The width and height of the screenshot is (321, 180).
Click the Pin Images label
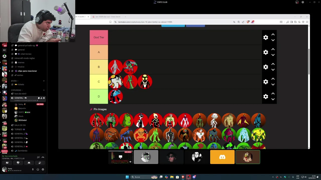100,109
